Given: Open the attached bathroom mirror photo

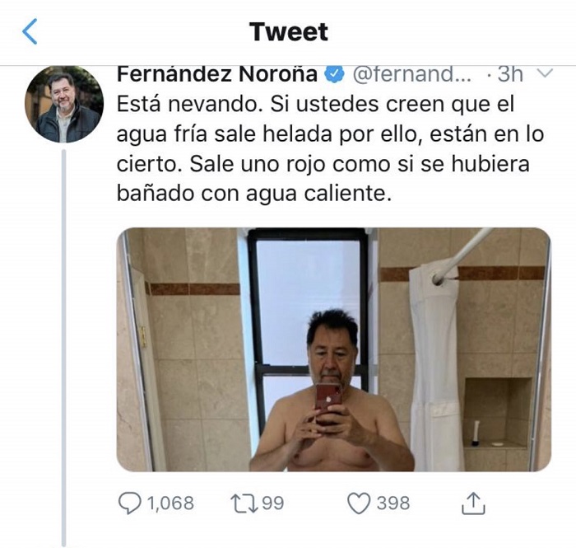Looking at the screenshot, I should [x=333, y=349].
